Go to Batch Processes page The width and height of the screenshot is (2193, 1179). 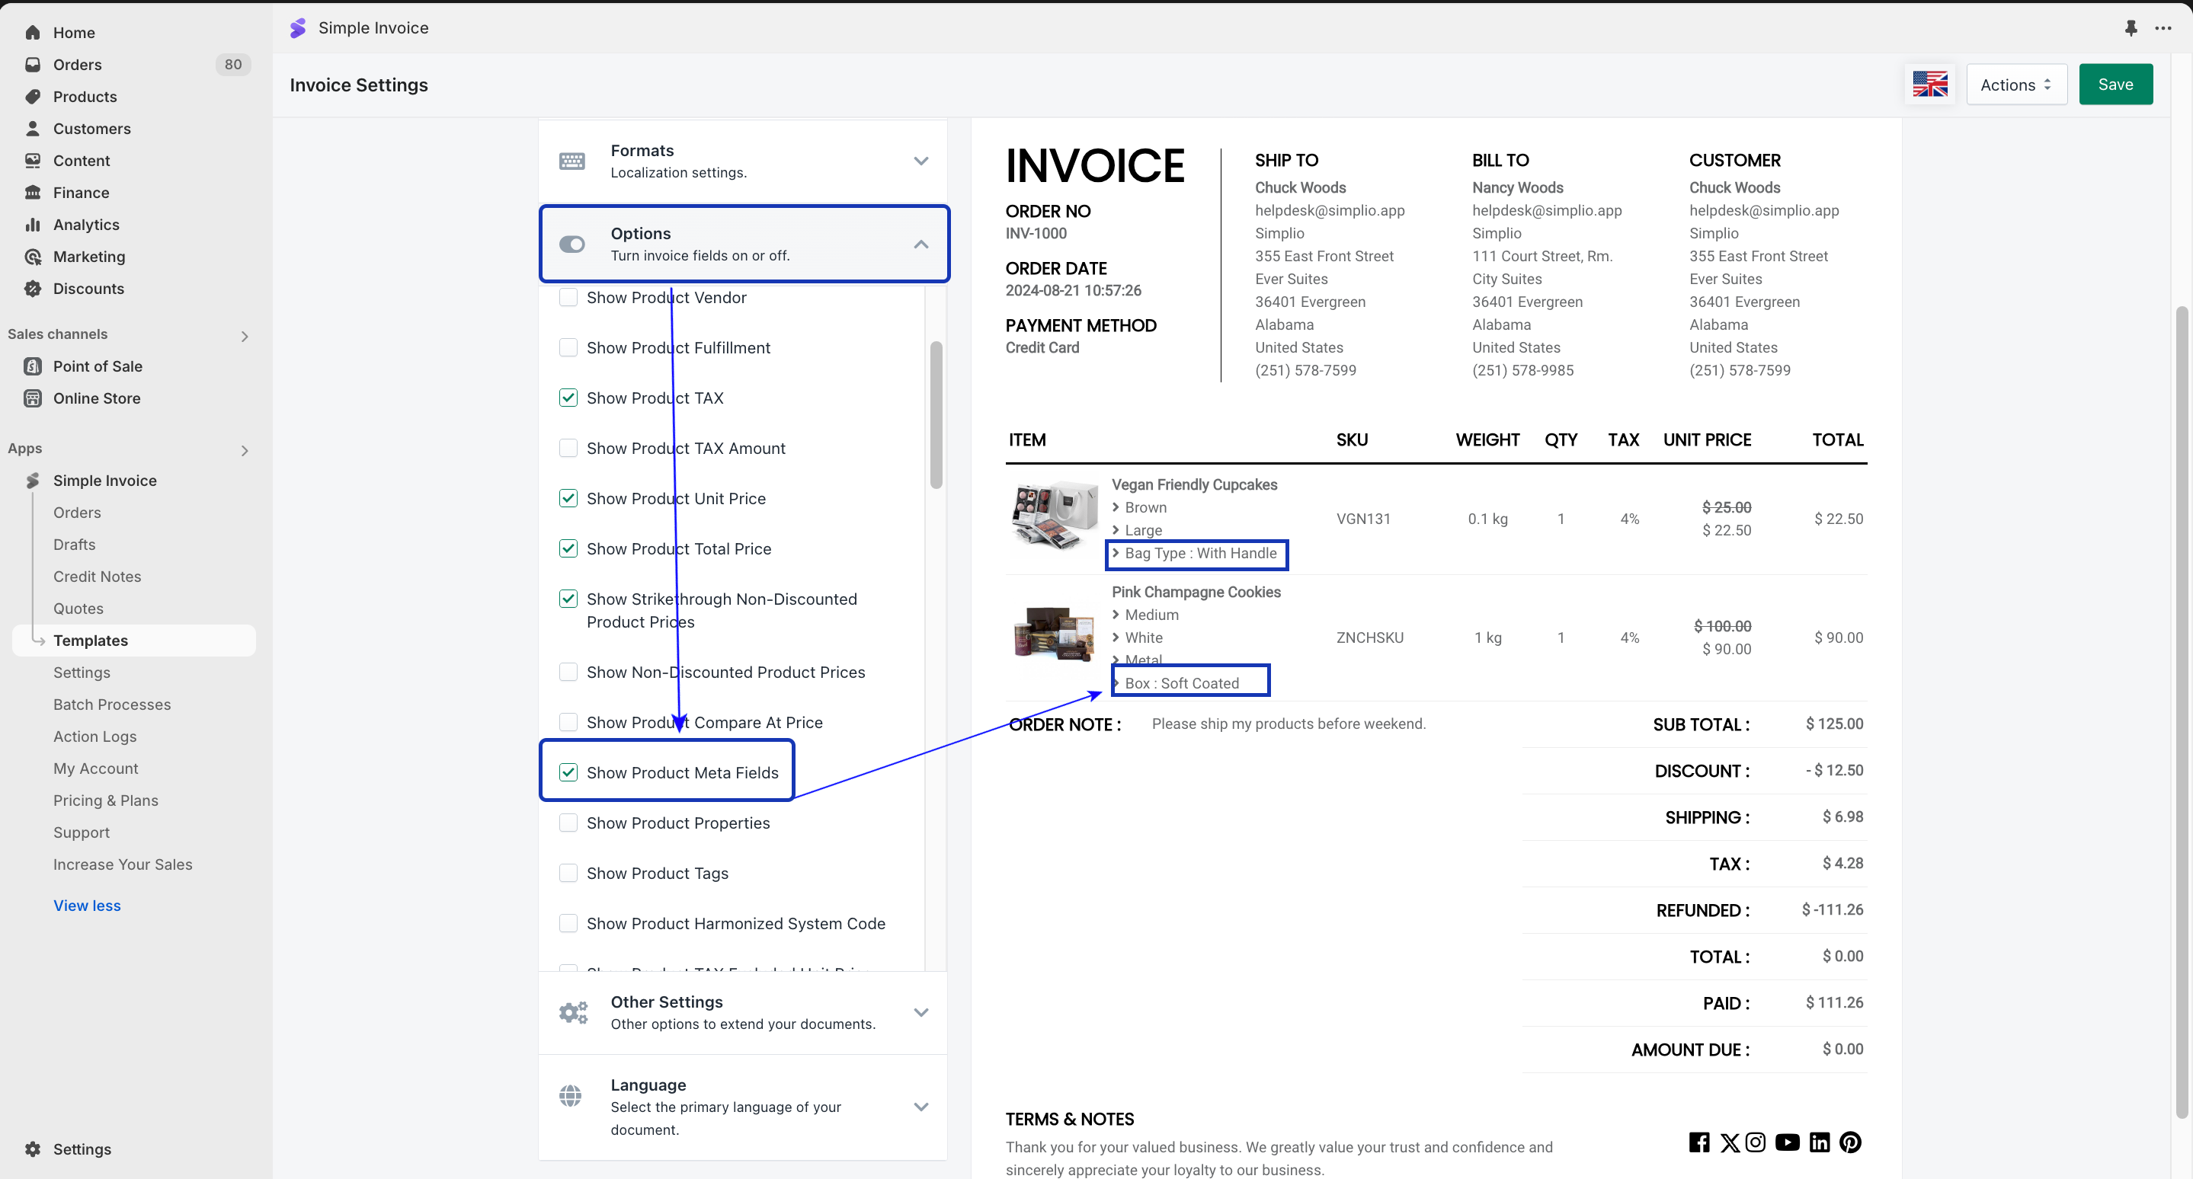(111, 705)
